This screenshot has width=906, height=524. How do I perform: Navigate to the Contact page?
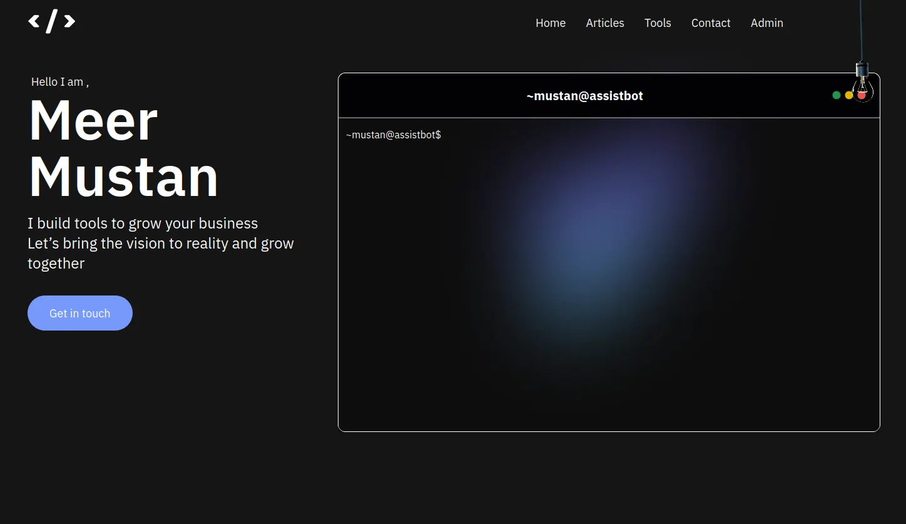(x=710, y=23)
